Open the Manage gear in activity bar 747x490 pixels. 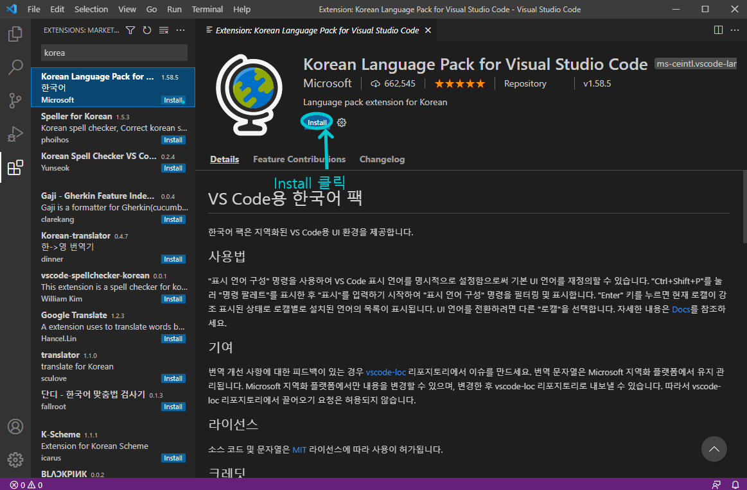(x=15, y=460)
